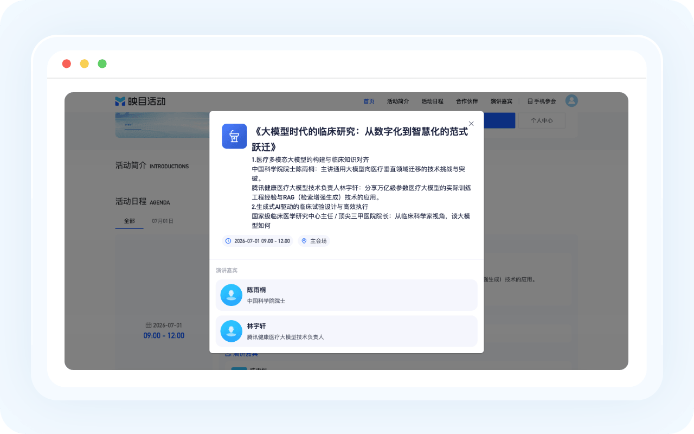Click the clock icon beside session time
This screenshot has height=434, width=694.
[x=228, y=241]
